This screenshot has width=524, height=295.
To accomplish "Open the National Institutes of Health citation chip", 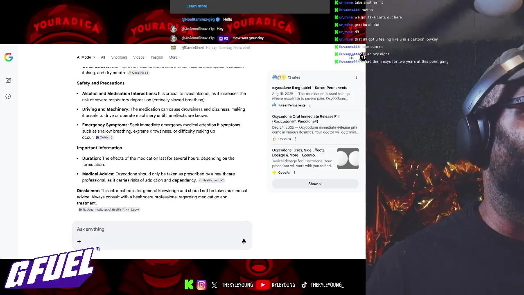I will coord(109,210).
